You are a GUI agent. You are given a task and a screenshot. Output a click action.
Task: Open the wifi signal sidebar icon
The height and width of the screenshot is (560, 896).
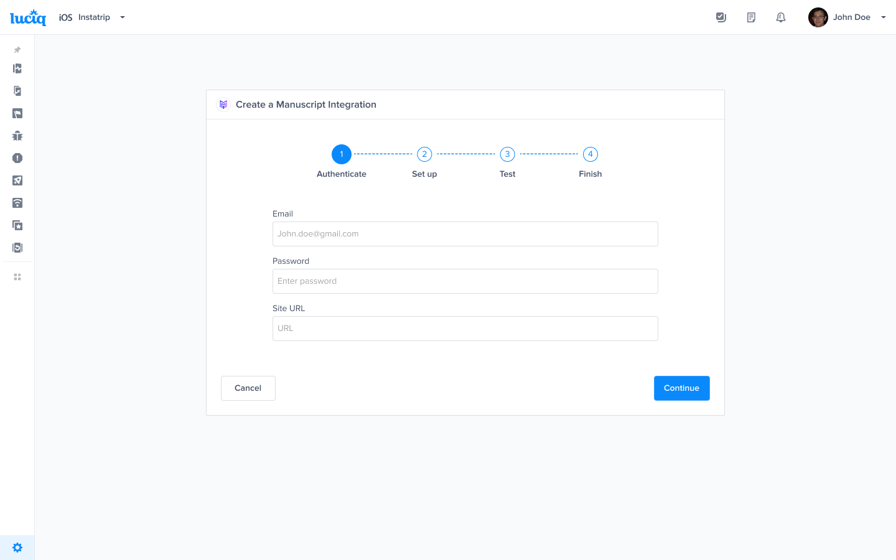point(17,203)
